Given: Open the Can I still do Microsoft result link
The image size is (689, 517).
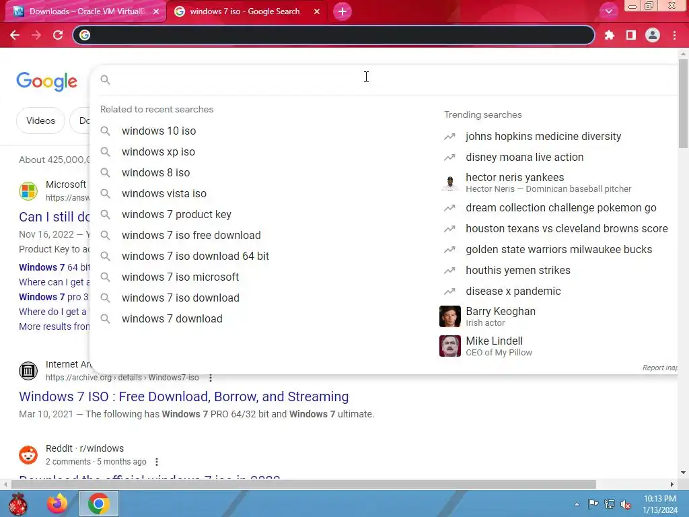Looking at the screenshot, I should pos(54,217).
